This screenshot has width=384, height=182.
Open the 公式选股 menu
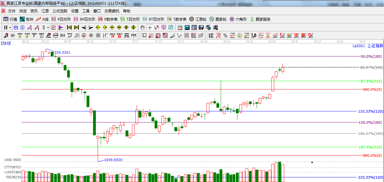click(x=60, y=11)
